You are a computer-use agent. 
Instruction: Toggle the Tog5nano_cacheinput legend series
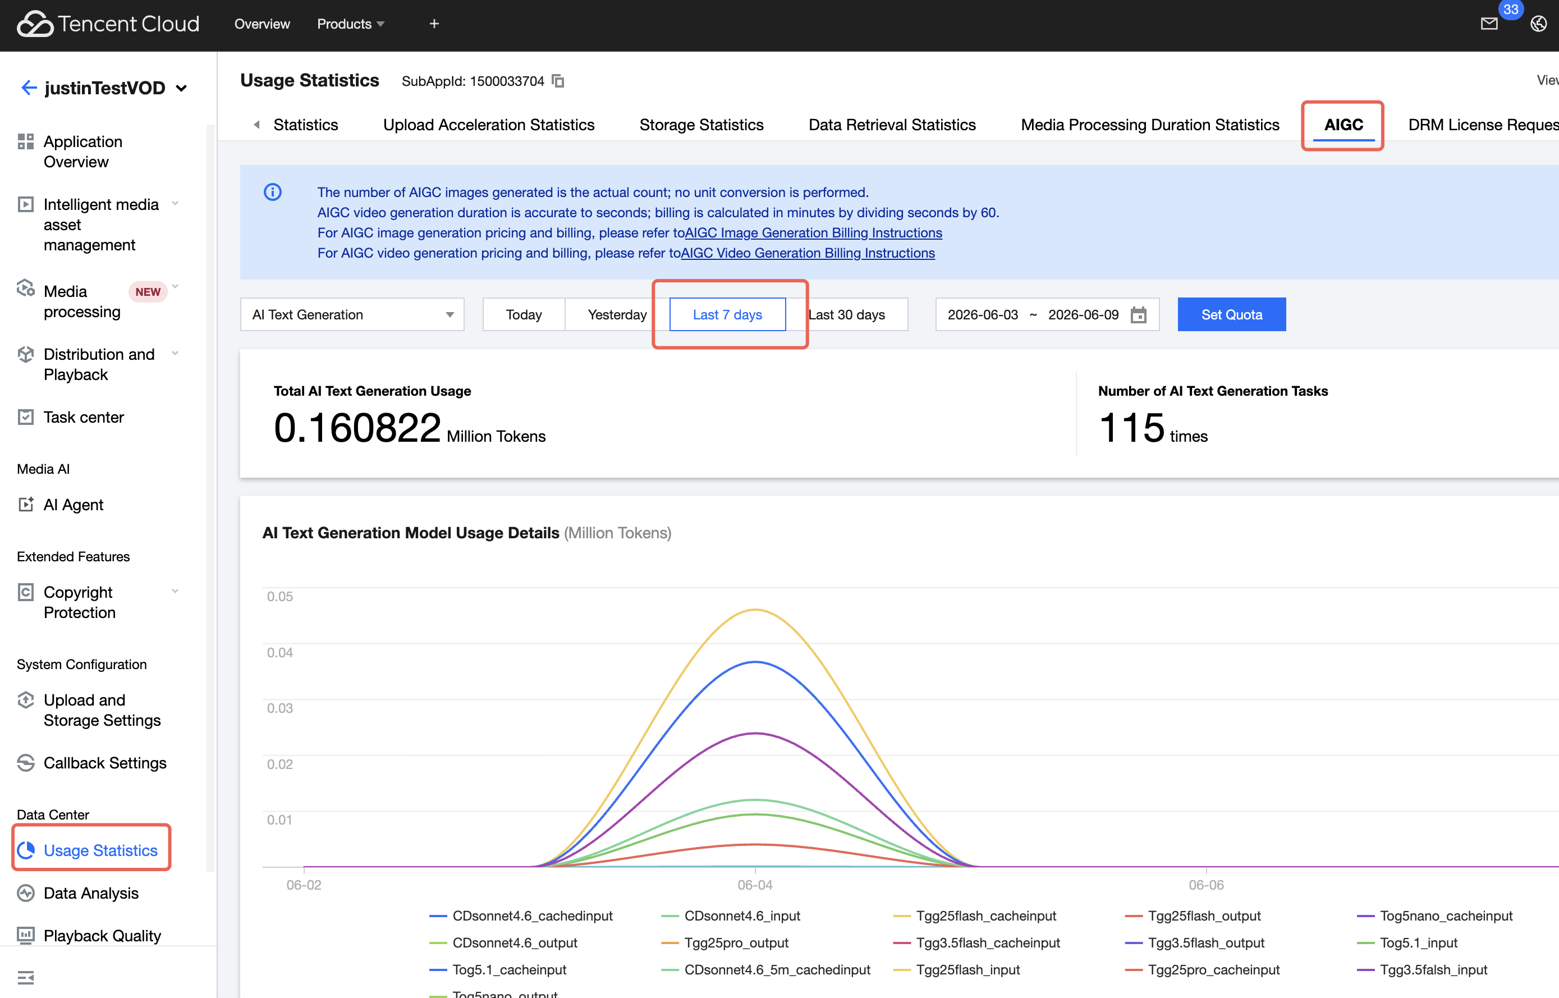[x=1434, y=915]
